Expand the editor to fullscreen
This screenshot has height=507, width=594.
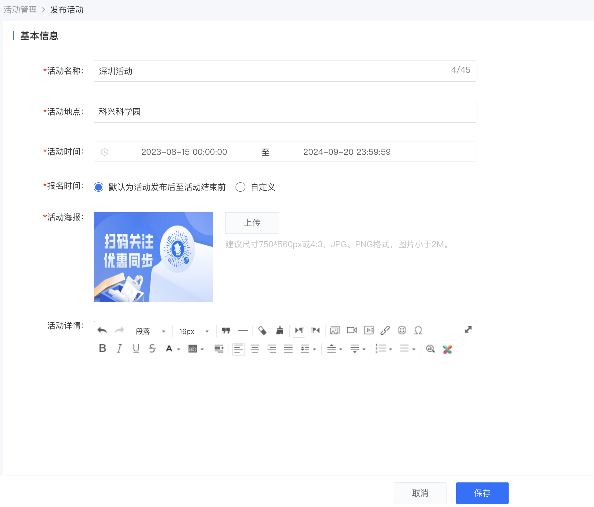point(468,330)
